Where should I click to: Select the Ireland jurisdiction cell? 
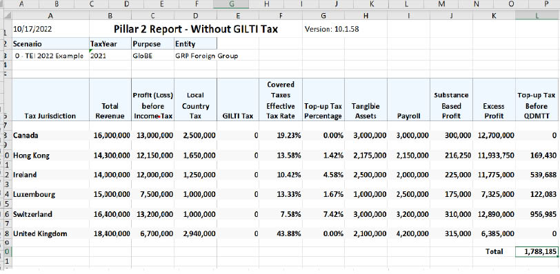pyautogui.click(x=51, y=175)
